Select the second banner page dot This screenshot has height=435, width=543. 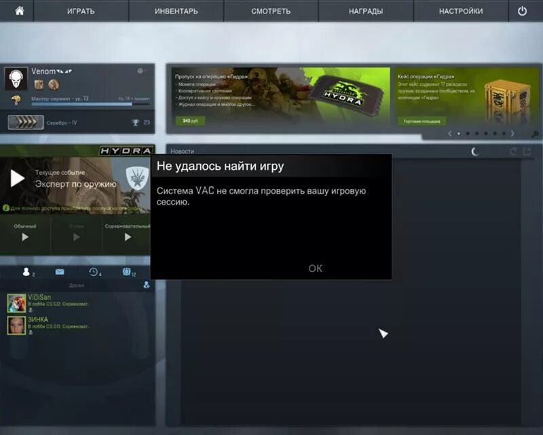pos(468,133)
